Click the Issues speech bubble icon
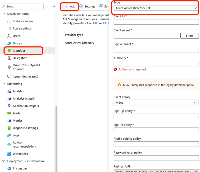The width and height of the screenshot is (200, 172). [x=9, y=76]
